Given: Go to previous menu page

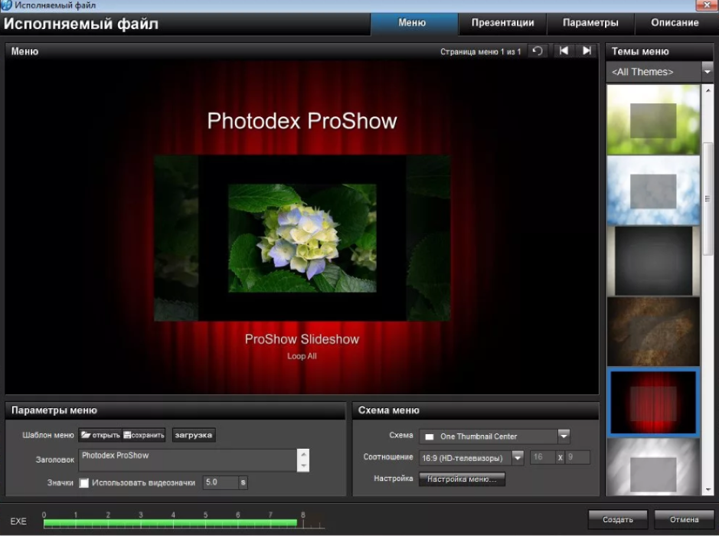Looking at the screenshot, I should point(564,51).
